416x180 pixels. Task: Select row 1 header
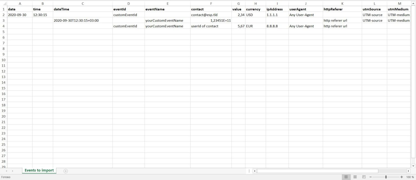(4, 9)
